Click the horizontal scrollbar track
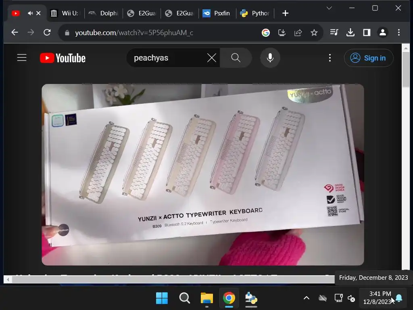Viewport: 413px width, 310px height. [x=173, y=279]
